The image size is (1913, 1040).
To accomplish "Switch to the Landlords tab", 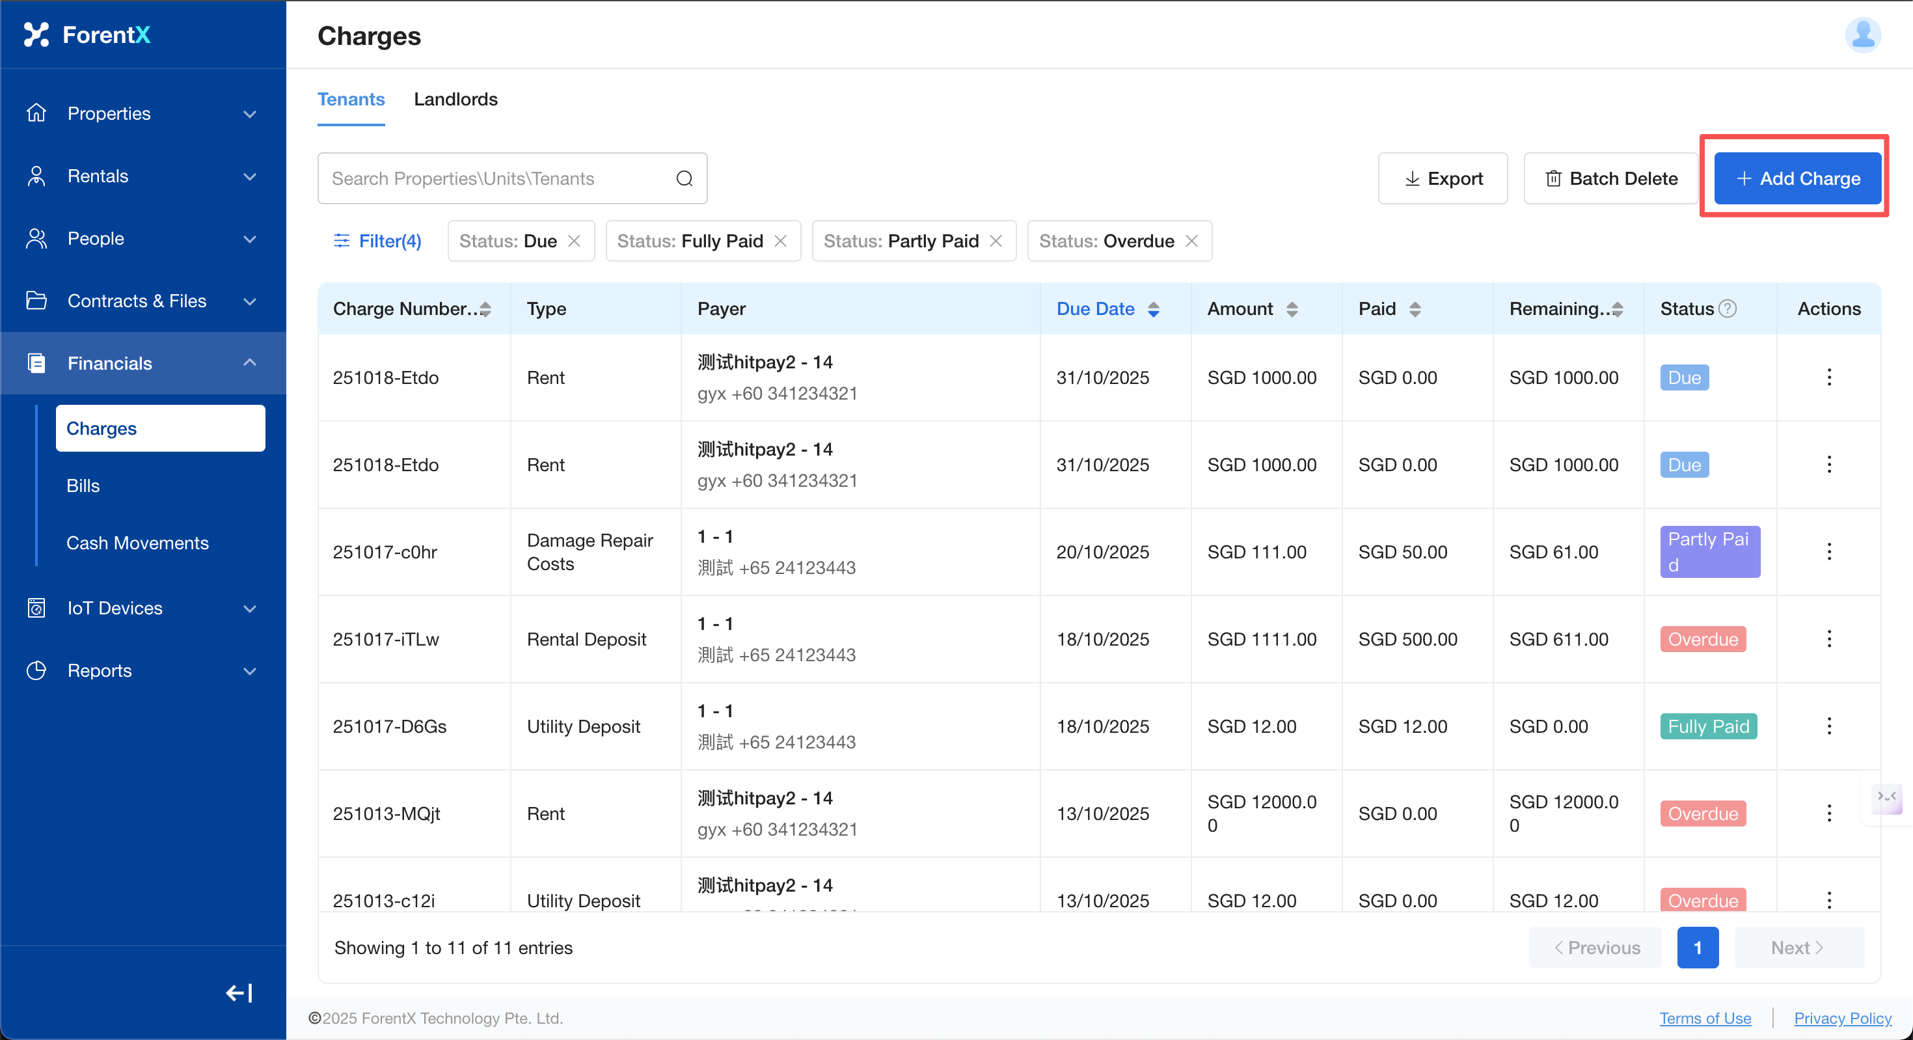I will [455, 100].
